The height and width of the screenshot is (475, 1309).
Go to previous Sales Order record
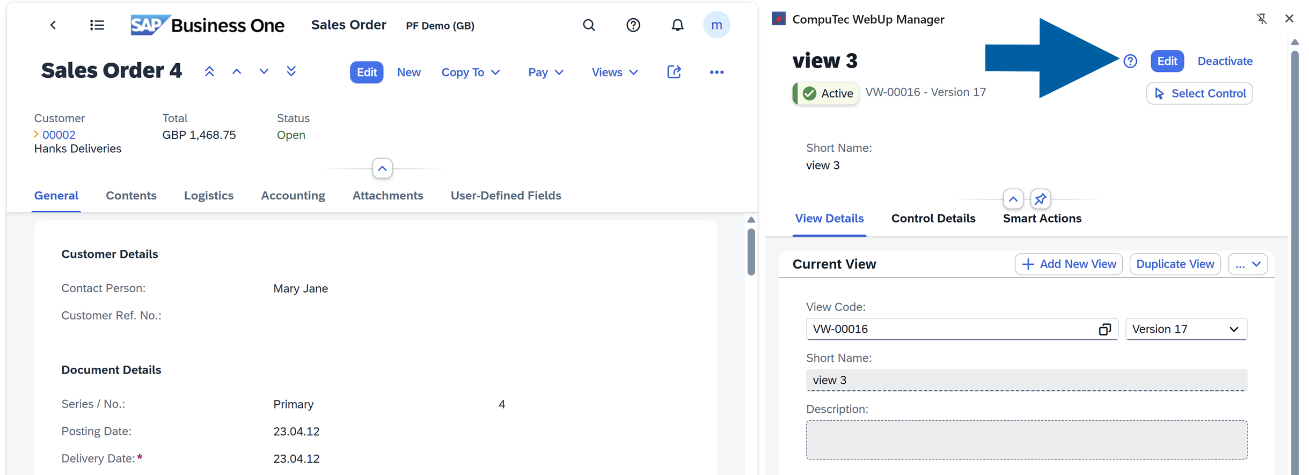point(237,72)
